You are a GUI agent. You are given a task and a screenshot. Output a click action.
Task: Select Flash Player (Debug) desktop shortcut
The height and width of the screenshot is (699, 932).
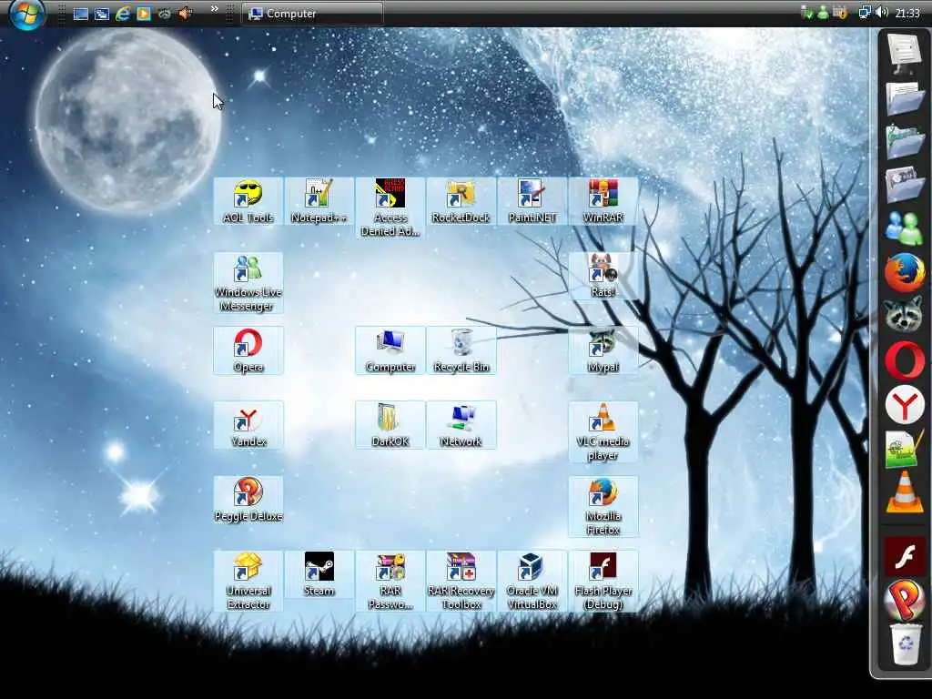tap(603, 582)
